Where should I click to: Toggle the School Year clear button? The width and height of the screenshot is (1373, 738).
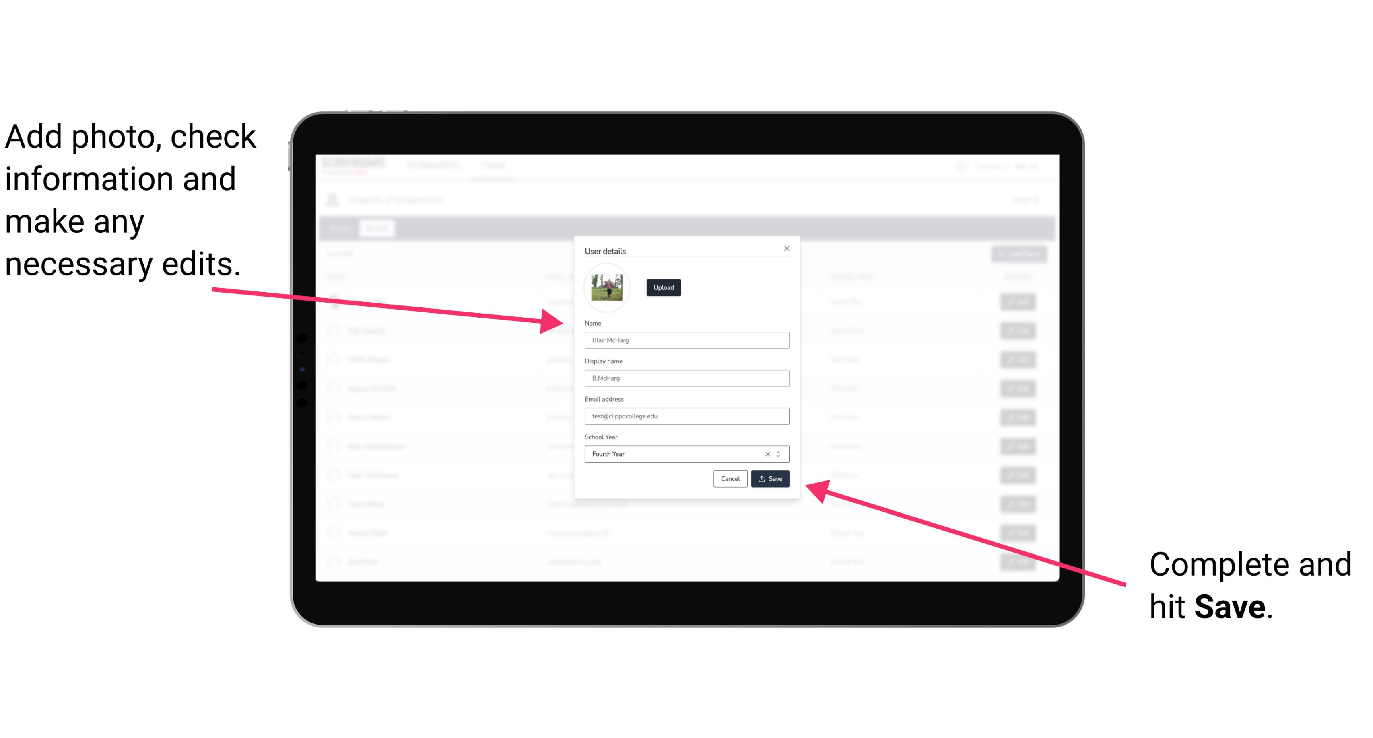pos(768,455)
